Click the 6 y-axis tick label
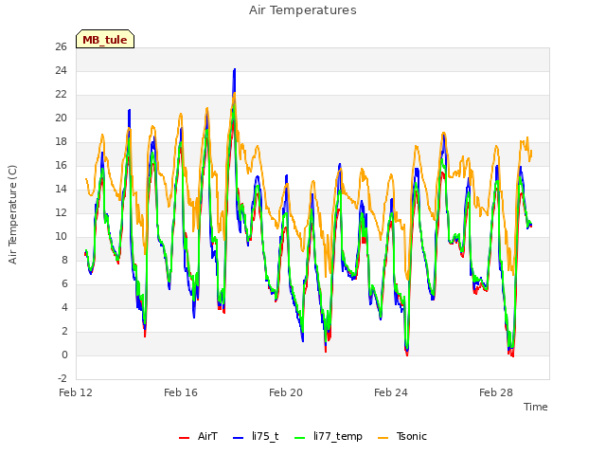The width and height of the screenshot is (606, 455). coord(64,283)
